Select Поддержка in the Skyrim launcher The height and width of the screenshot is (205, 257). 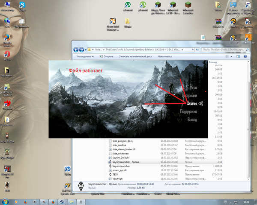188,111
